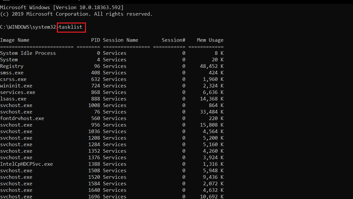This screenshot has width=353, height=199.
Task: Click PID 1520 of svchost.exe
Action: click(94, 177)
